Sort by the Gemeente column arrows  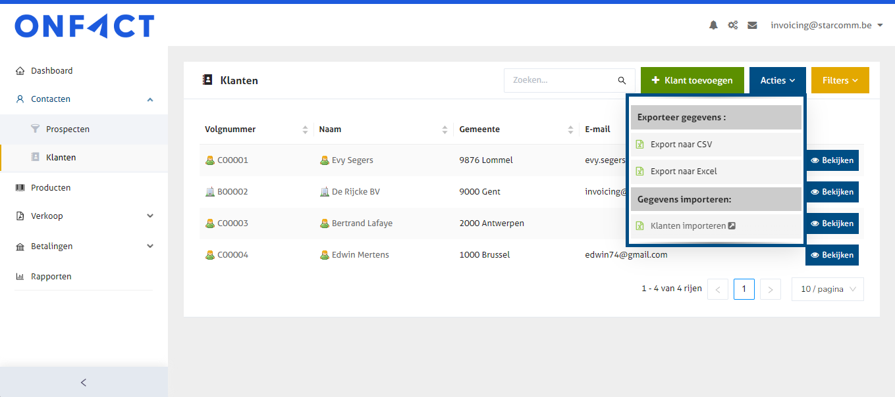pos(571,129)
